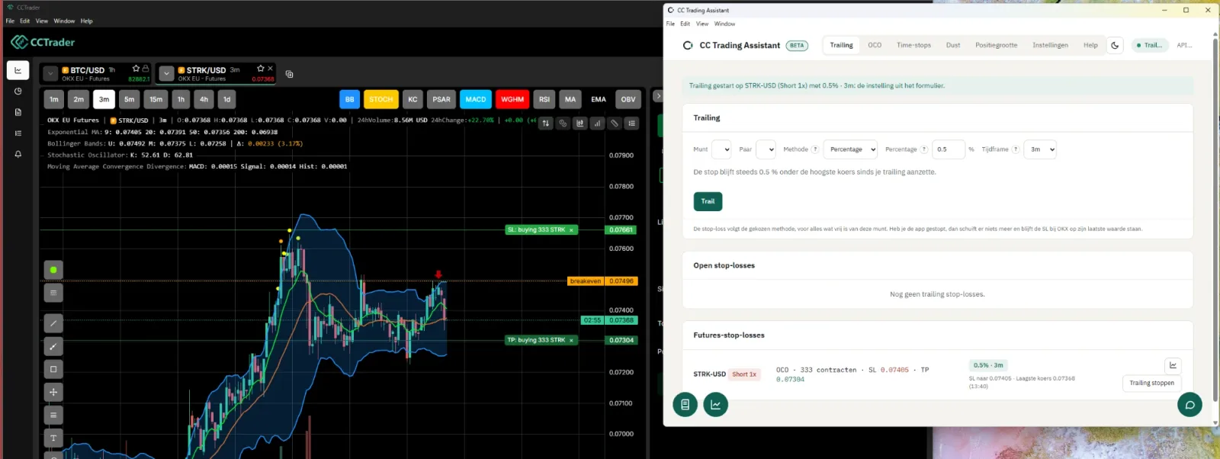The image size is (1220, 459).
Task: Open View menu in CCTrader window
Action: (x=42, y=21)
